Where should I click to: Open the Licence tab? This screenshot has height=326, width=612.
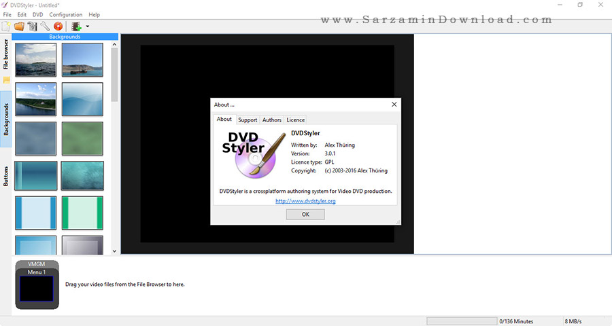(x=296, y=120)
